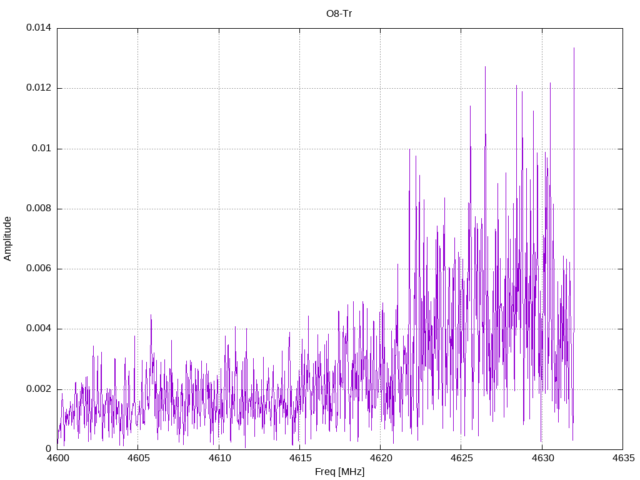Click the 0.012 y-axis tick label

coord(39,87)
